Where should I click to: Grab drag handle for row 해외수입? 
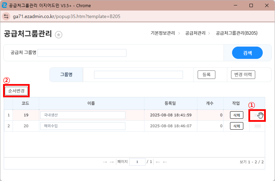click(x=258, y=126)
